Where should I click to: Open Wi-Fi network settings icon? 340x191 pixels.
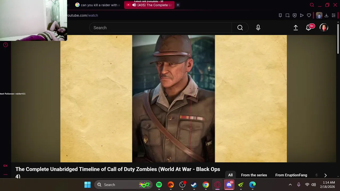point(307,185)
